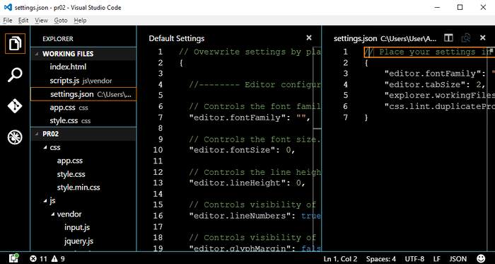This screenshot has height=264, width=495.
Task: Click the smiley feedback icon in the status bar
Action: pyautogui.click(x=482, y=258)
